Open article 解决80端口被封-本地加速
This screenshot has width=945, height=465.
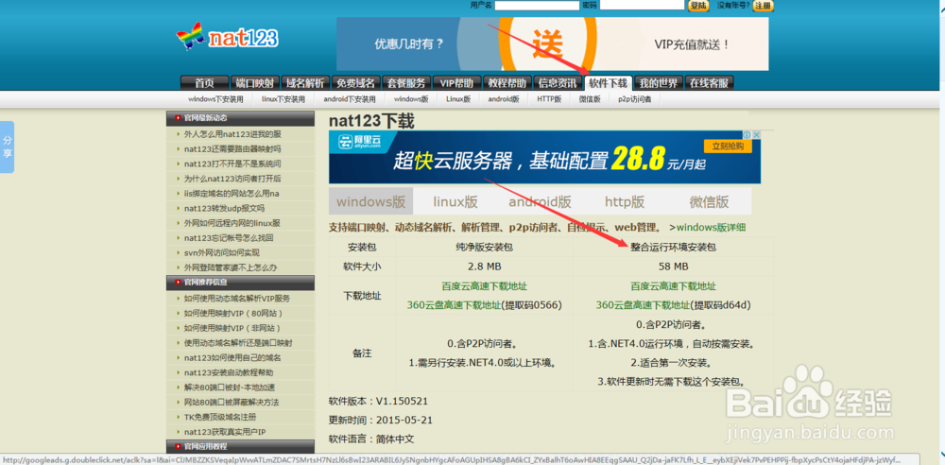coord(231,387)
